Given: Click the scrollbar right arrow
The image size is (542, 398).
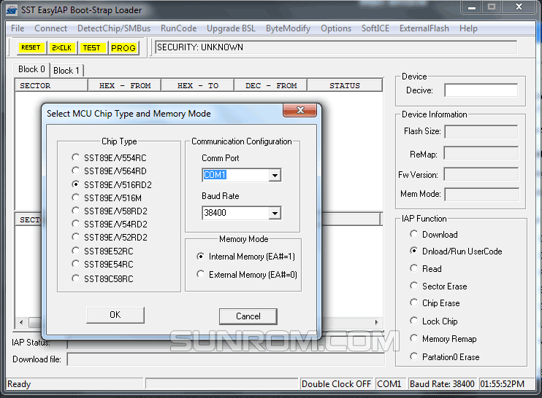Looking at the screenshot, I should click(x=376, y=322).
